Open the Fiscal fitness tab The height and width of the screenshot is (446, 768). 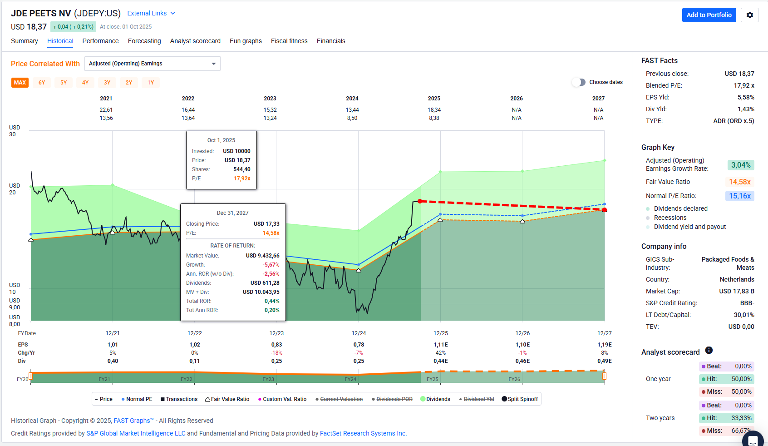[x=289, y=41]
